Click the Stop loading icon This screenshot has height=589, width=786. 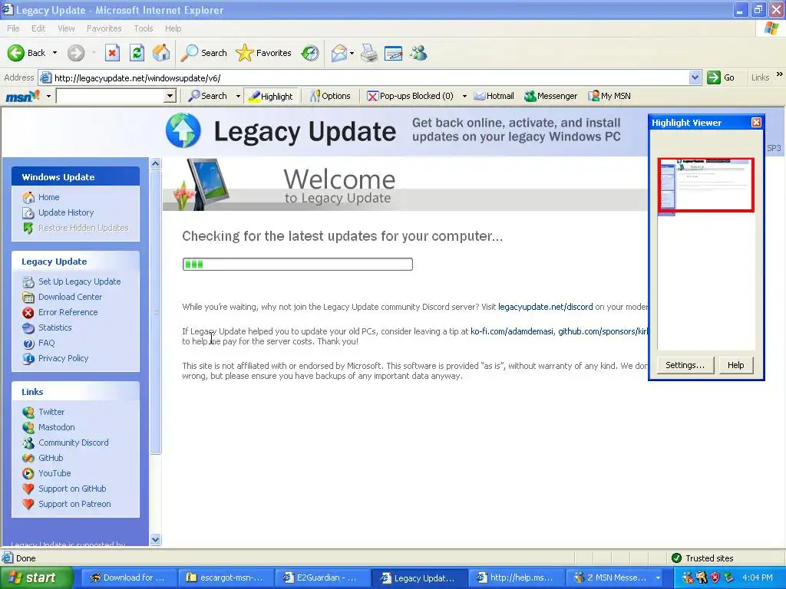coord(112,53)
